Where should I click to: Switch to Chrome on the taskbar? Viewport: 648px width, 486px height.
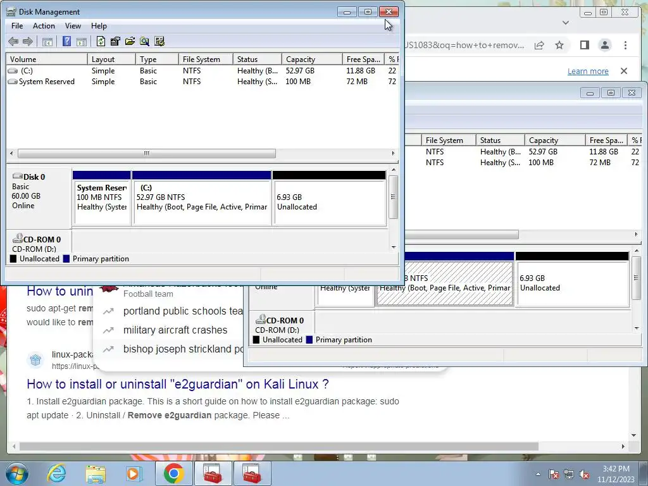(173, 473)
